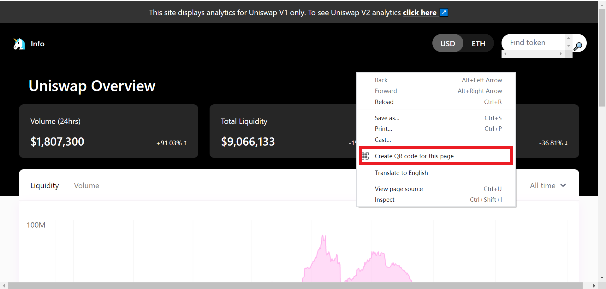
Task: Open the All time range dropdown
Action: [x=548, y=186]
